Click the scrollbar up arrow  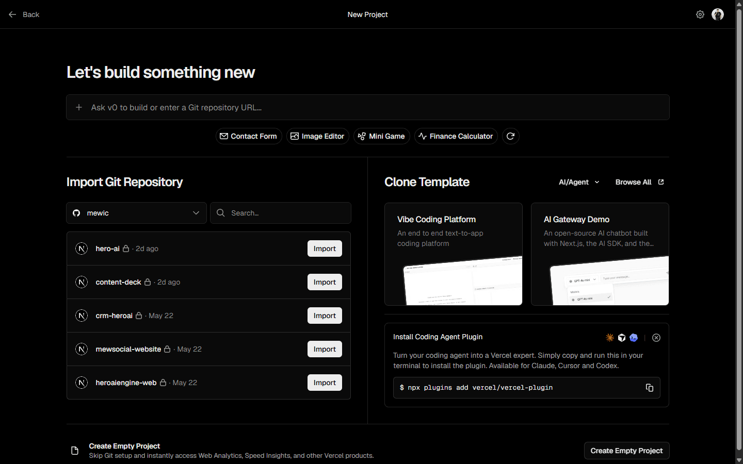[739, 4]
